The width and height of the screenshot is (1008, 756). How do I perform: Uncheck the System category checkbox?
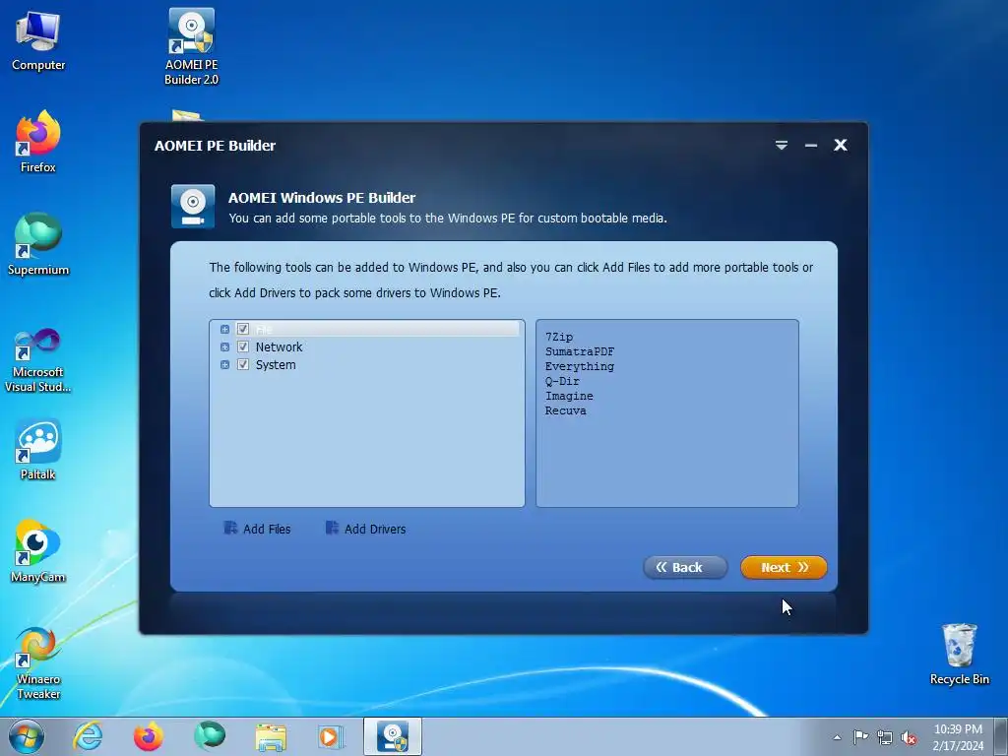tap(243, 365)
